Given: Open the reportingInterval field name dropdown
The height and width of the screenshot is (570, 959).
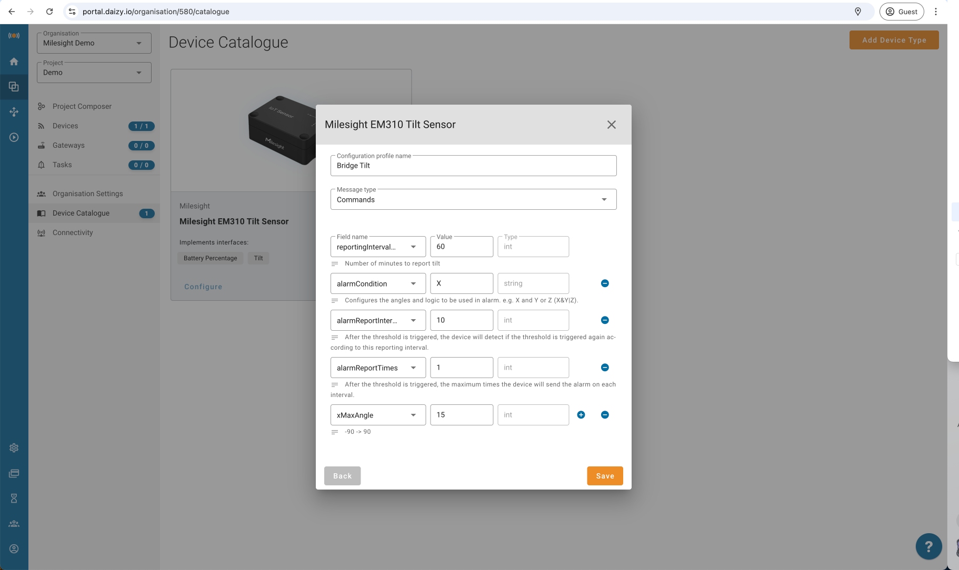Looking at the screenshot, I should coord(378,247).
